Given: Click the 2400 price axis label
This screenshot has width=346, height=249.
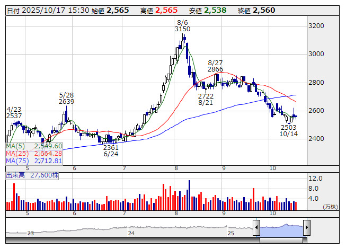Looking at the screenshot, I should coord(316,138).
